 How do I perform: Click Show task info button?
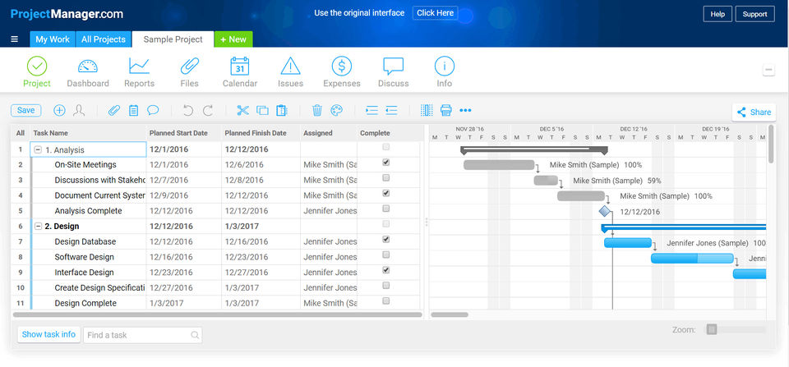pos(48,334)
